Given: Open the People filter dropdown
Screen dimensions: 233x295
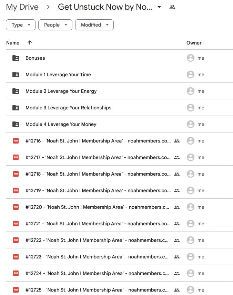Looking at the screenshot, I should [x=55, y=25].
